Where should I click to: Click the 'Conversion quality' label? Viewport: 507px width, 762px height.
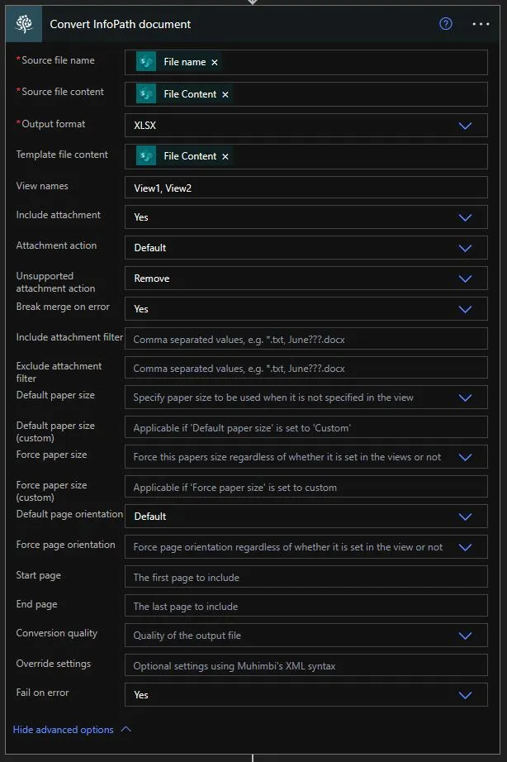point(56,633)
